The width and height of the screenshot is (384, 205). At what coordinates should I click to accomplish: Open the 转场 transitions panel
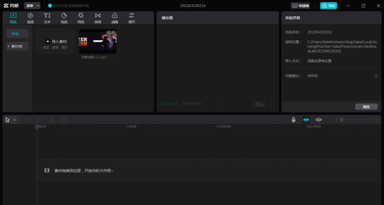coord(98,18)
